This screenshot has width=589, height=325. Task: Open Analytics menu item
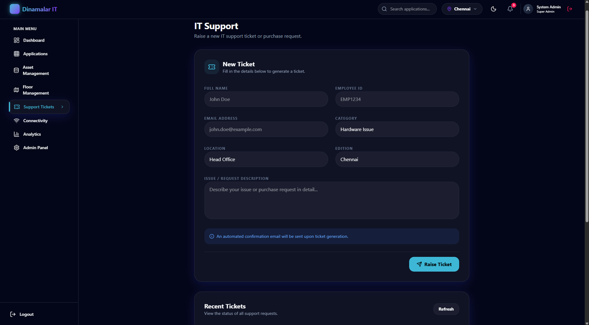pos(39,134)
